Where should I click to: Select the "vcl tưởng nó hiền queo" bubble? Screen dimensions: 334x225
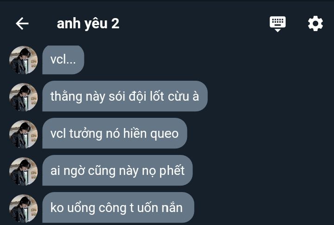click(x=115, y=133)
